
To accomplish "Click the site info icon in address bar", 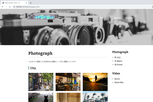I will point(14,7).
